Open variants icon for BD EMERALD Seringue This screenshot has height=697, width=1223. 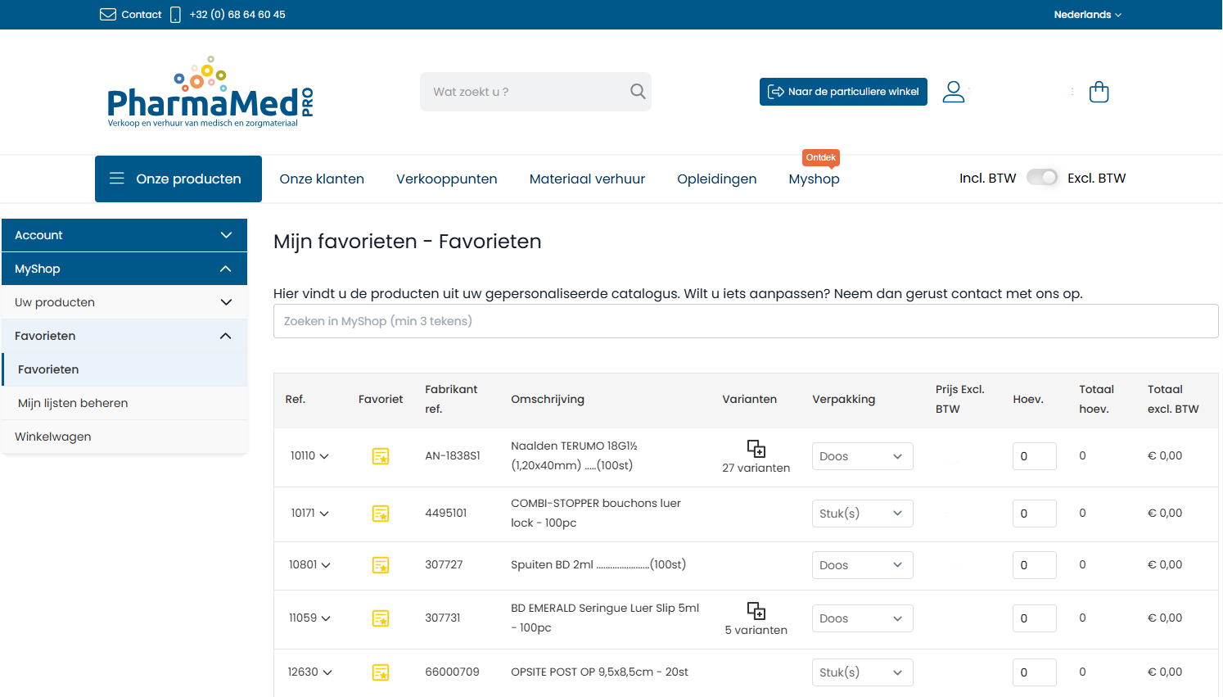tap(756, 611)
